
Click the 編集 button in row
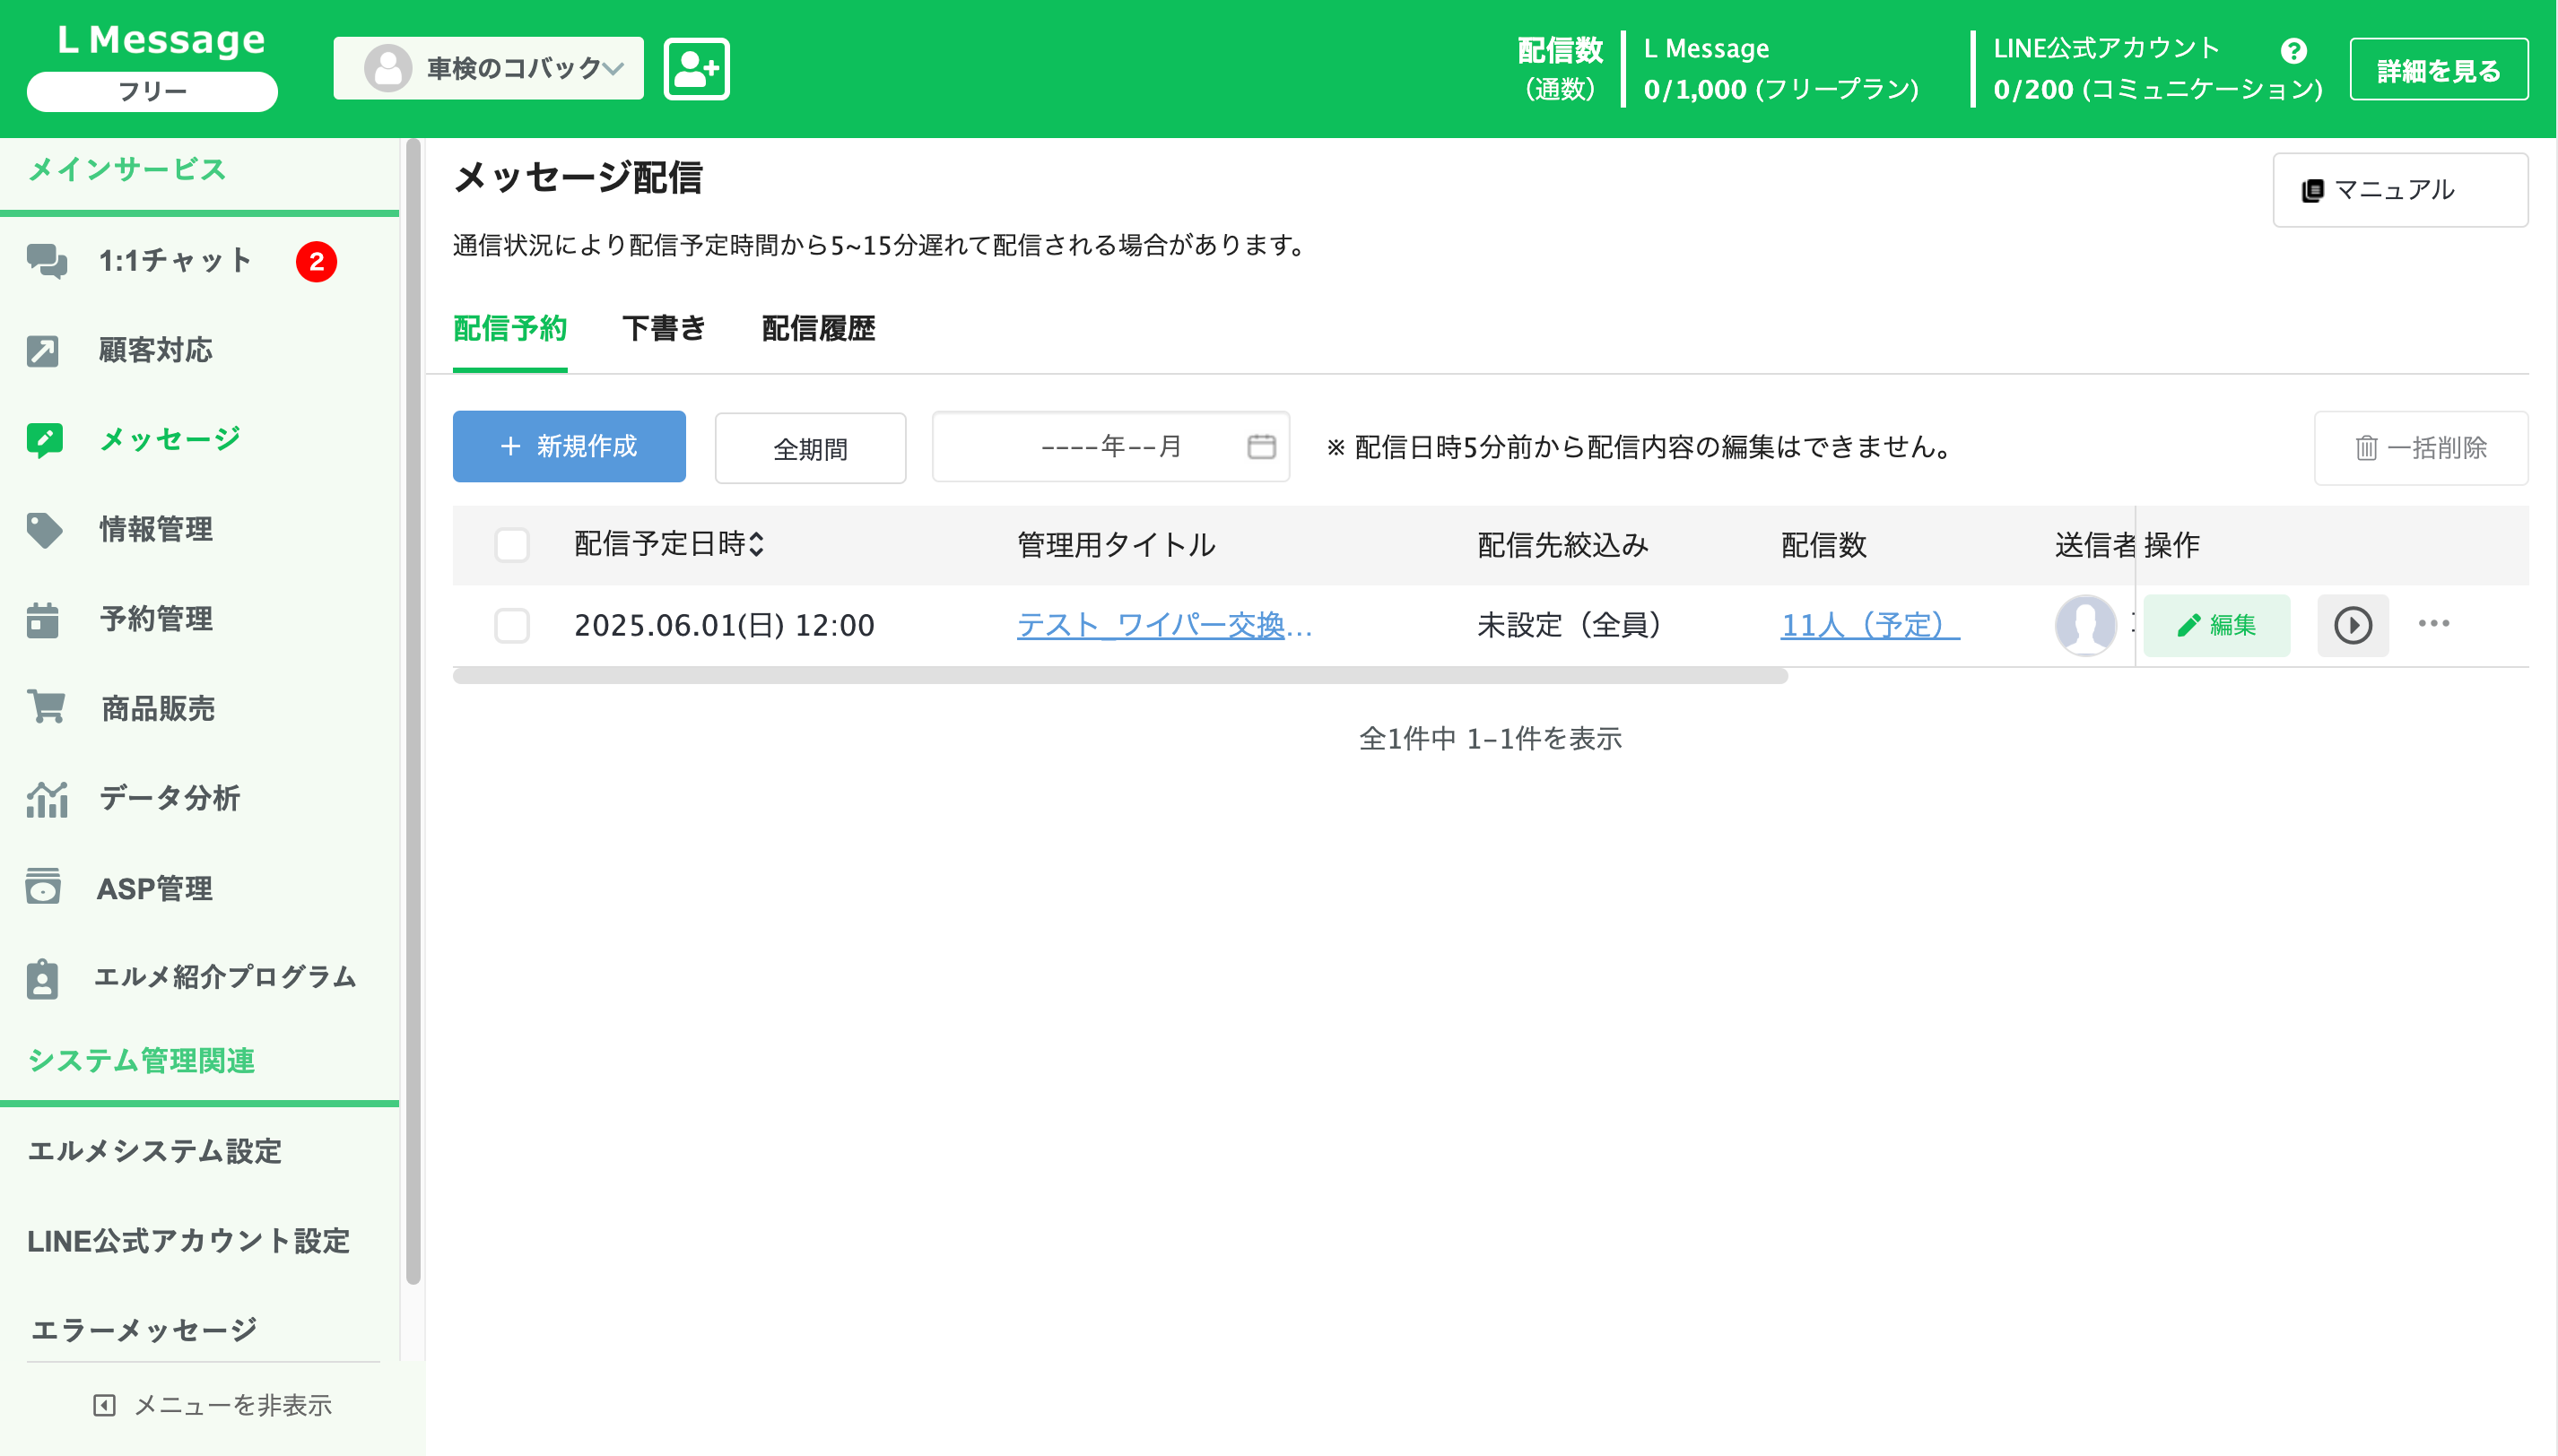point(2217,626)
